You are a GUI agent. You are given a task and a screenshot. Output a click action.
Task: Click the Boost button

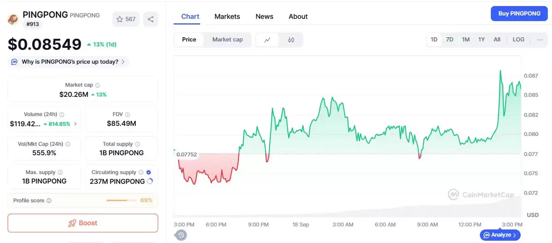(x=83, y=223)
